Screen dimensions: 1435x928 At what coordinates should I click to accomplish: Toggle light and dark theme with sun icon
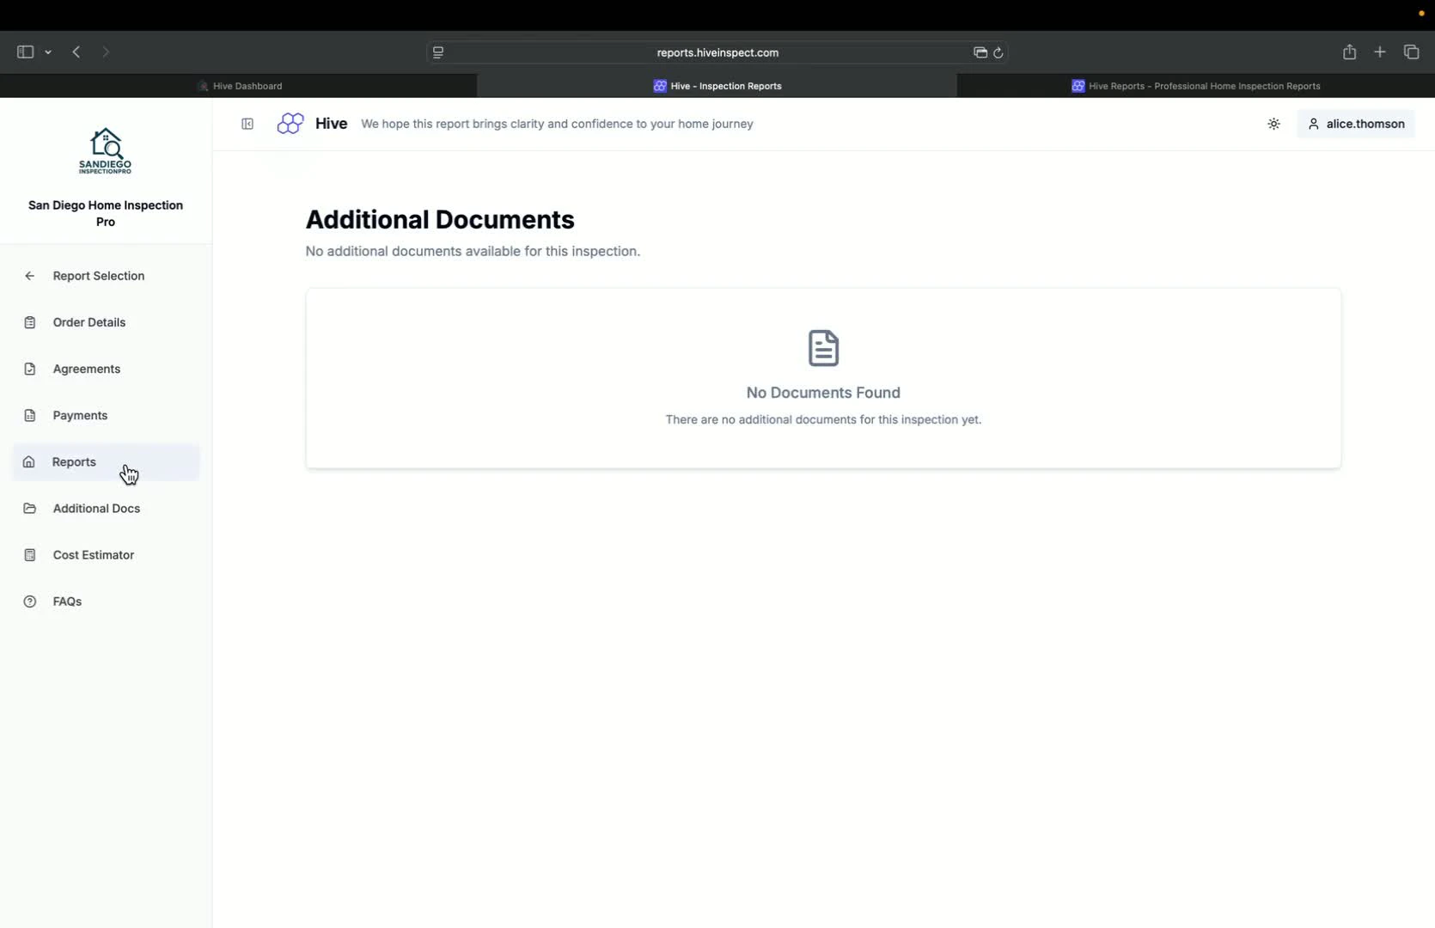click(1273, 124)
